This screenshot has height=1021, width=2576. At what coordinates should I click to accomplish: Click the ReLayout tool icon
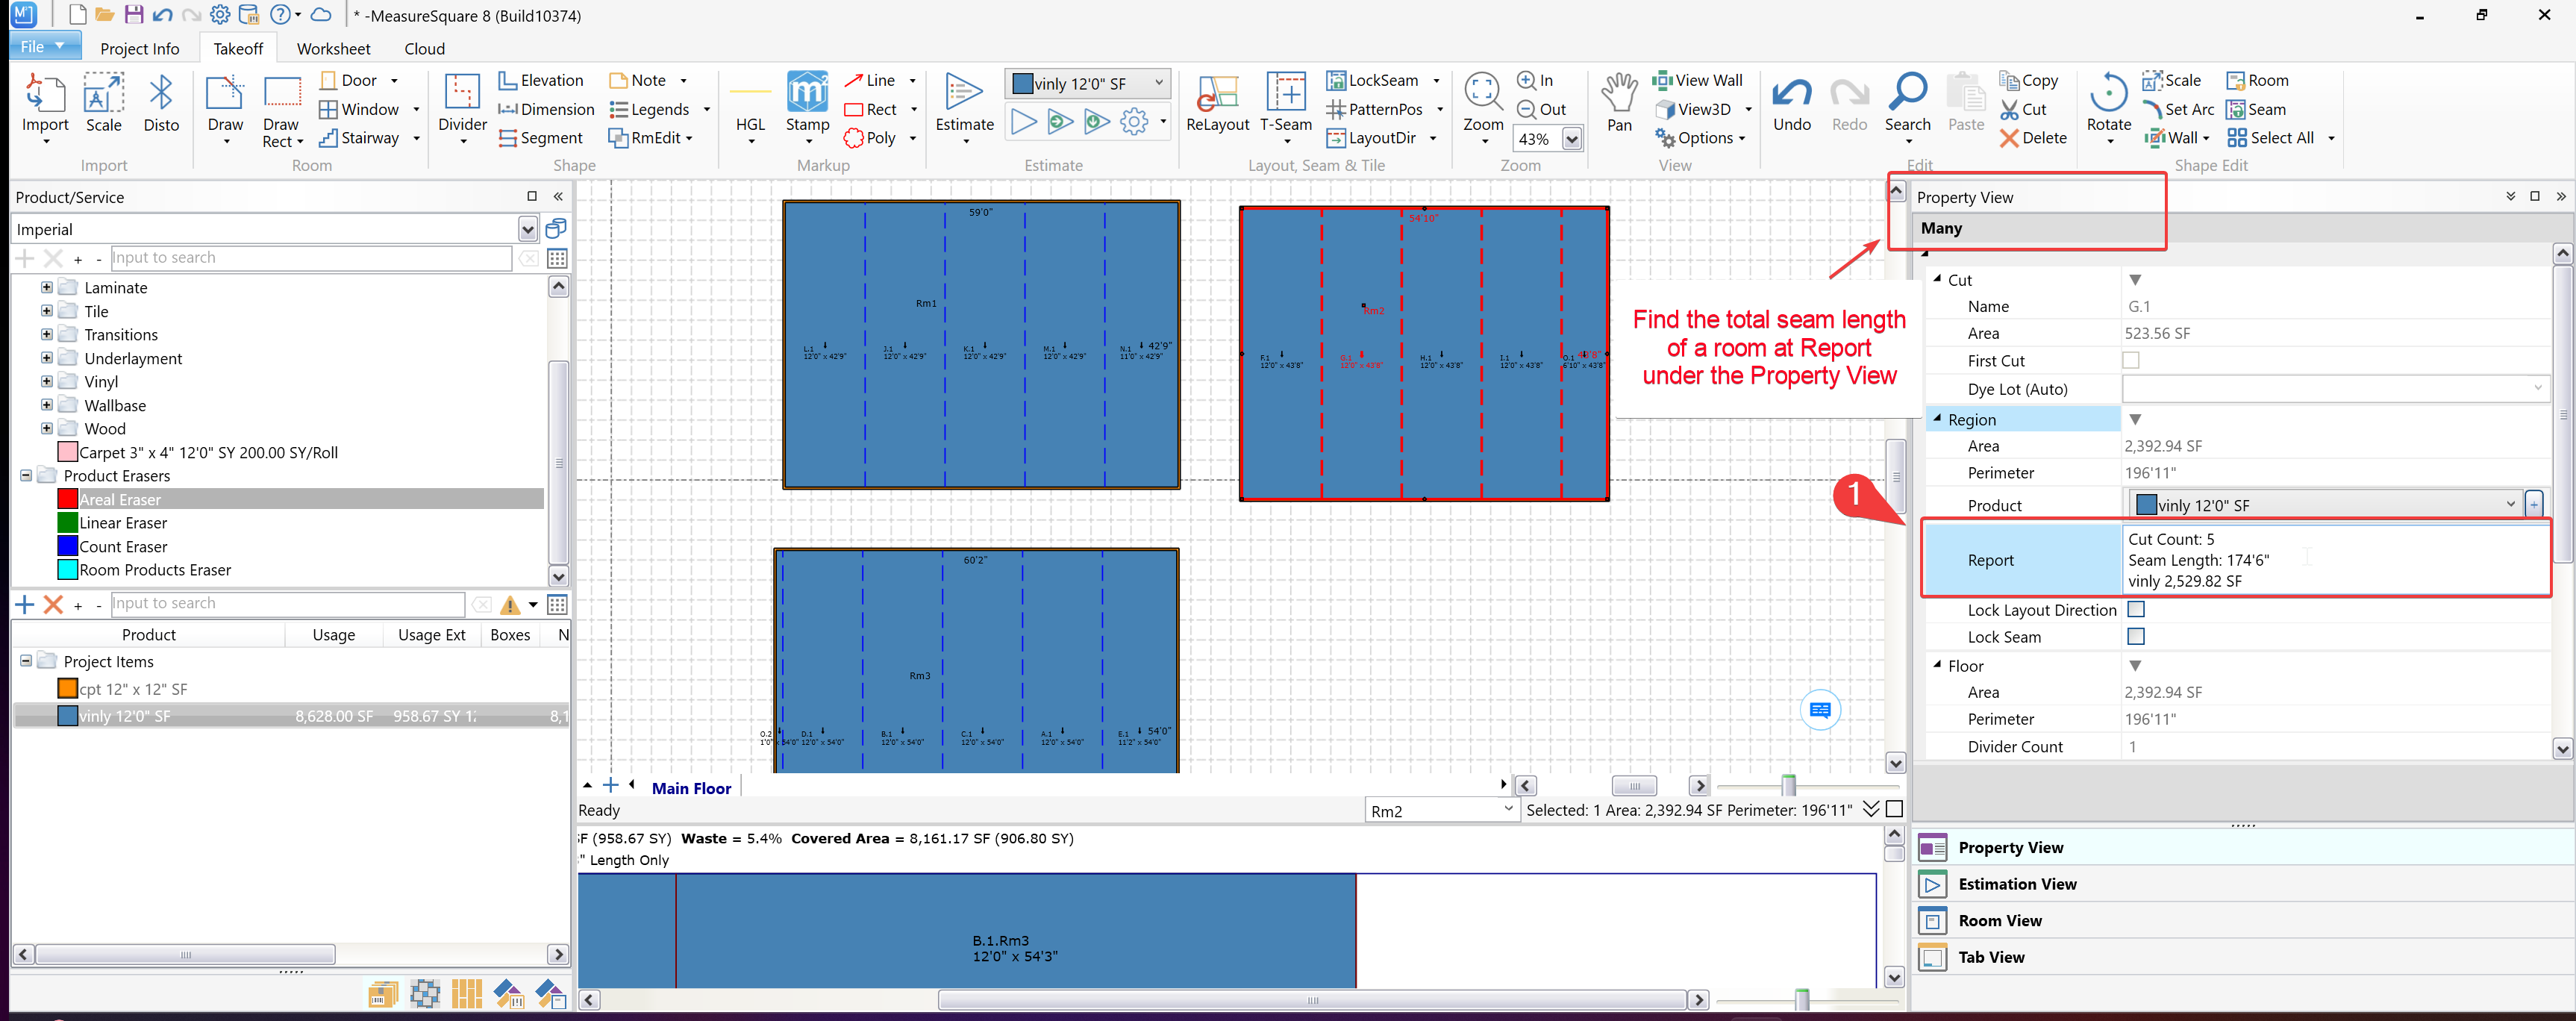1216,95
